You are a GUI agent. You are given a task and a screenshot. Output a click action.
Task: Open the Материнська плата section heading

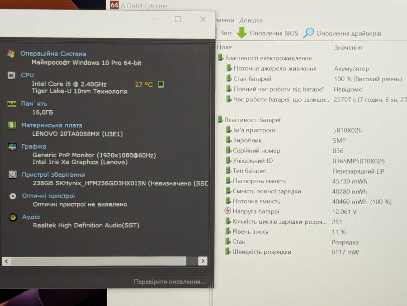52,125
